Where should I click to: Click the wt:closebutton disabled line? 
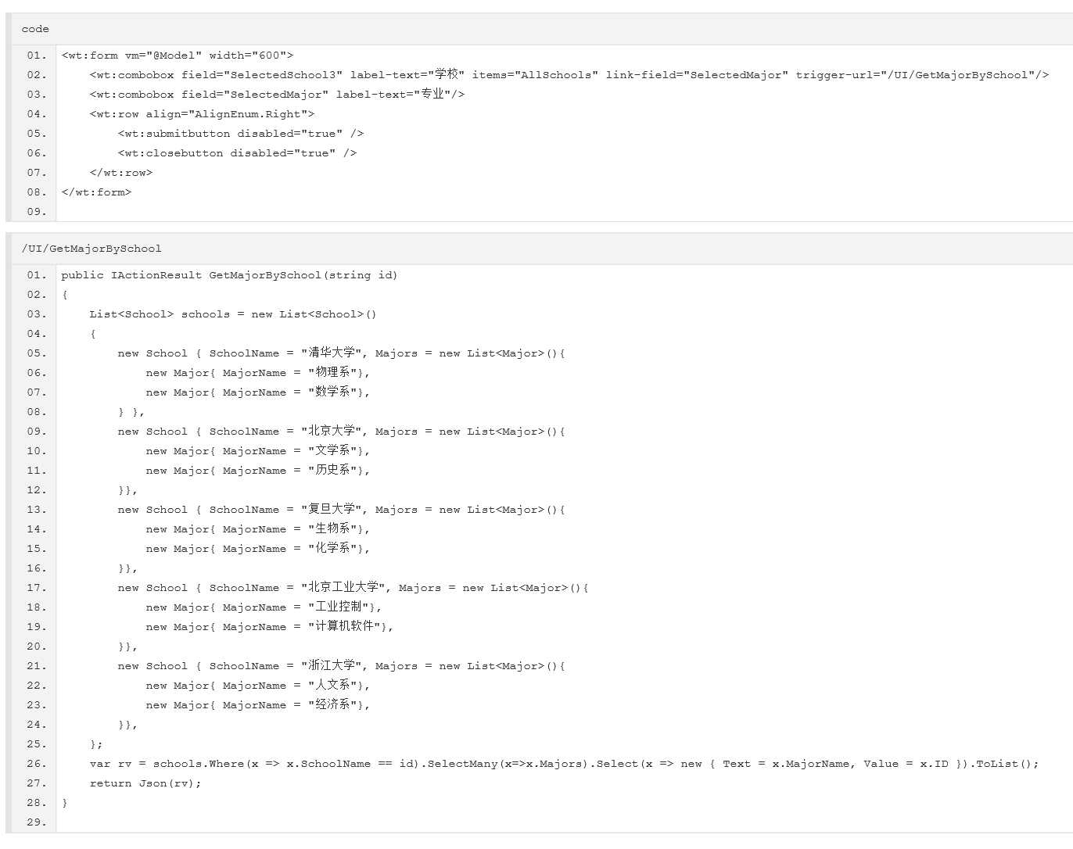[237, 153]
